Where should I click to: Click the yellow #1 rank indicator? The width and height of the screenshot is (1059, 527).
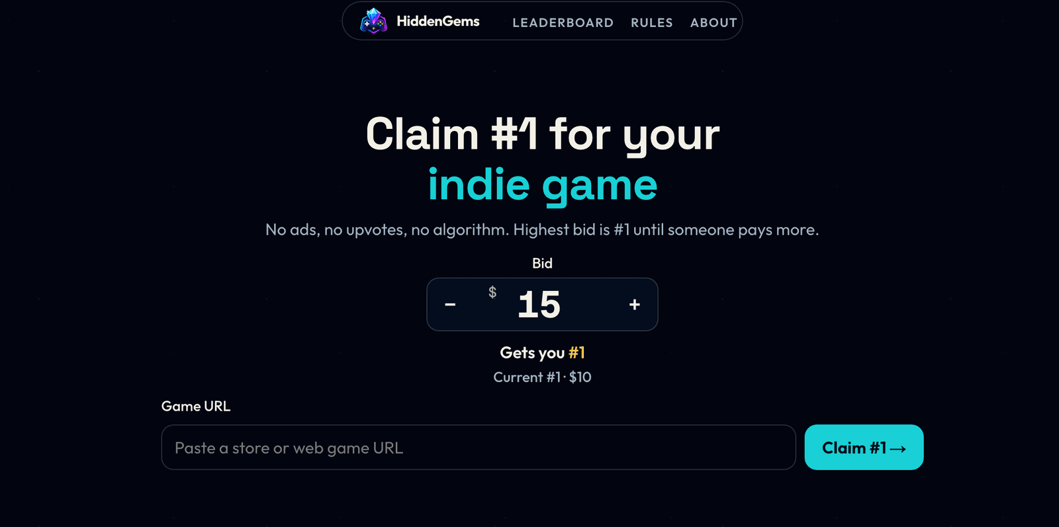click(576, 352)
